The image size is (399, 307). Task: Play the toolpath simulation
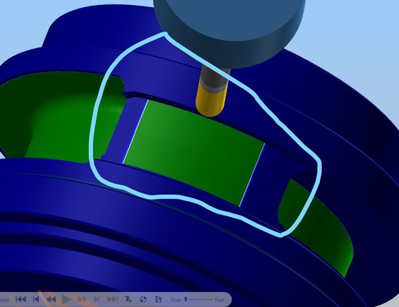click(67, 300)
